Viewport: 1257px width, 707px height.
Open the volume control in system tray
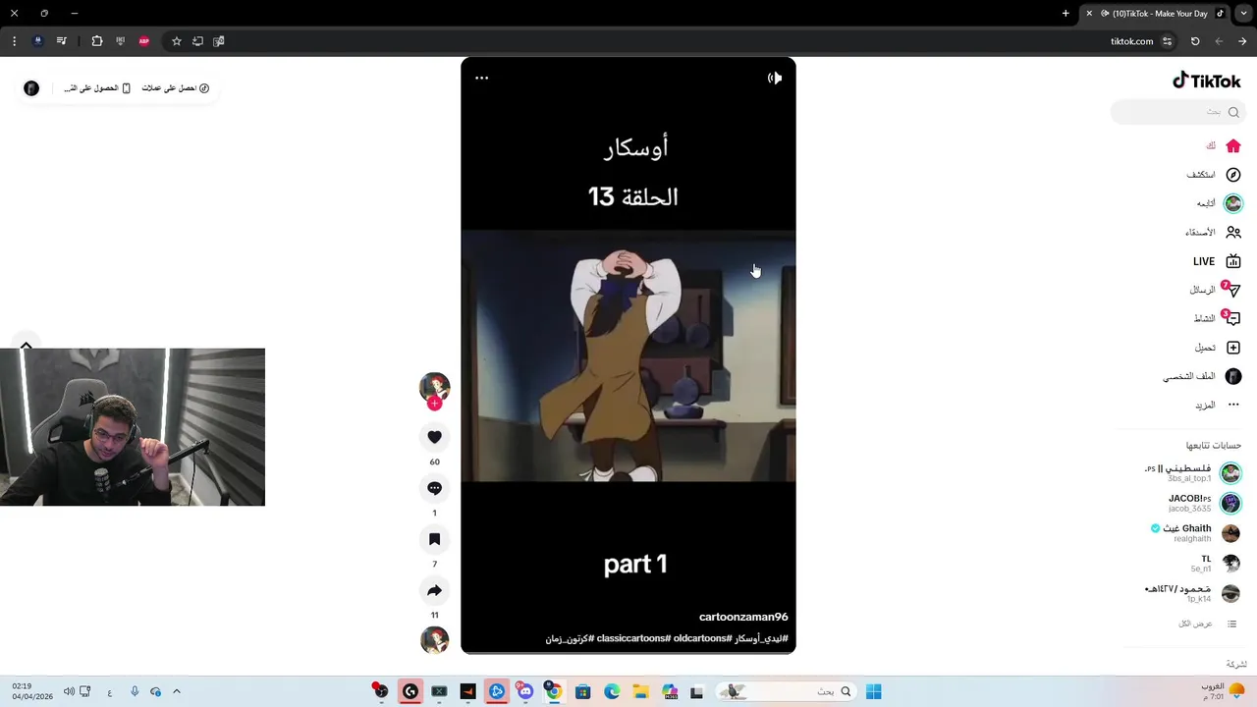click(x=69, y=691)
